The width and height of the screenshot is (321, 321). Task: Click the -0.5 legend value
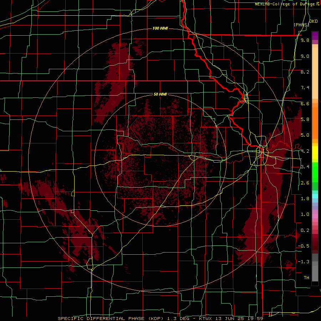point(304,246)
